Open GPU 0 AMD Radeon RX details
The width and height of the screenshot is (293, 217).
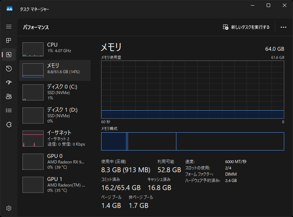tap(55, 161)
